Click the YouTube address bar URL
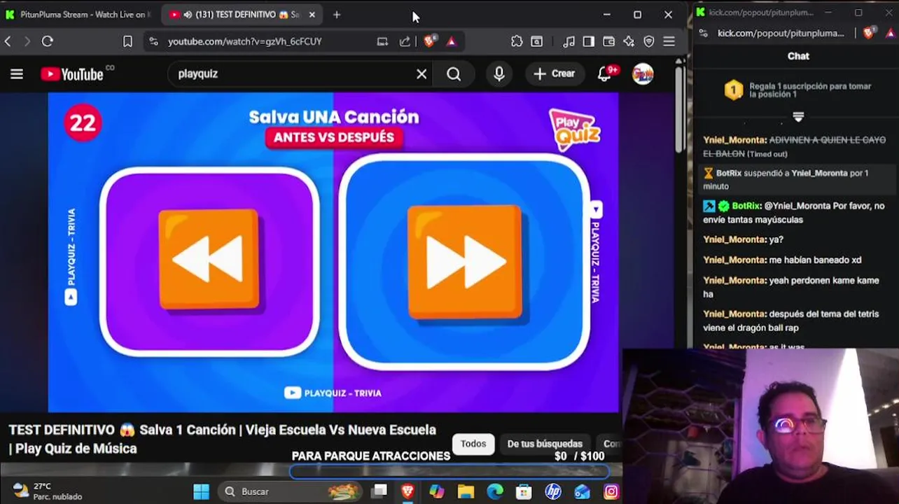899x504 pixels. (245, 41)
